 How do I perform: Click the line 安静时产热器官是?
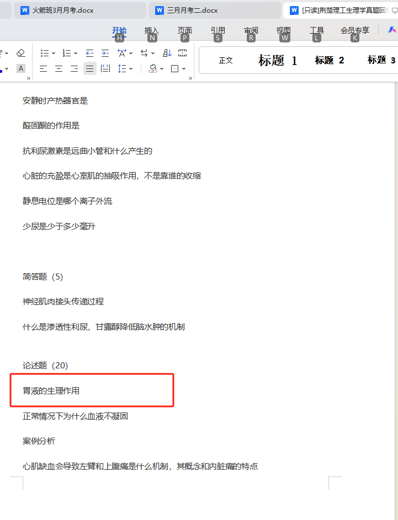click(x=55, y=101)
